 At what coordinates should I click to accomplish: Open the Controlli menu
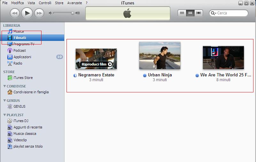coord(45,3)
